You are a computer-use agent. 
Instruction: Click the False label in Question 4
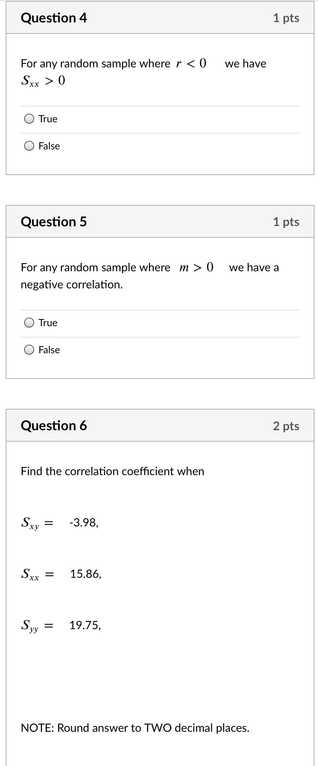pyautogui.click(x=49, y=146)
